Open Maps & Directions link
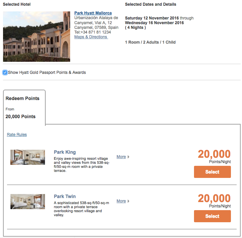 click(91, 37)
